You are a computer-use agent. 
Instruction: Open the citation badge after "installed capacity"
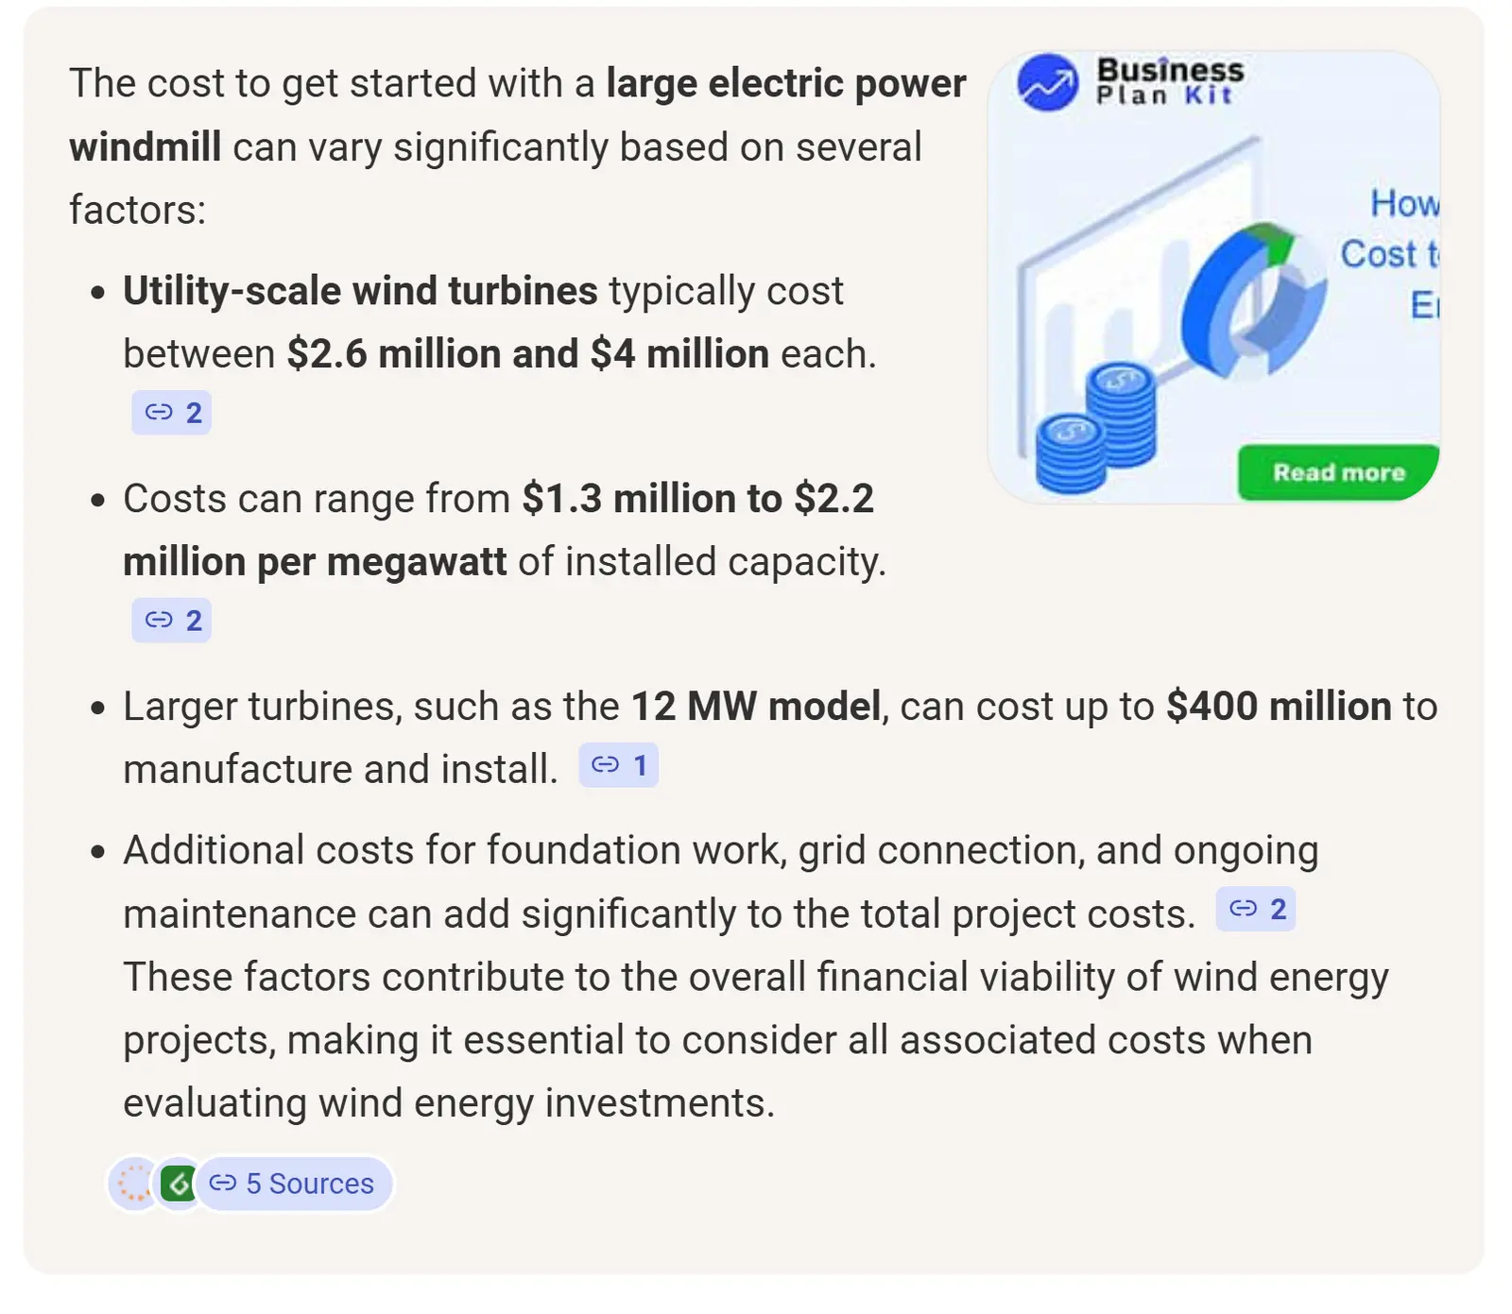[x=171, y=621]
